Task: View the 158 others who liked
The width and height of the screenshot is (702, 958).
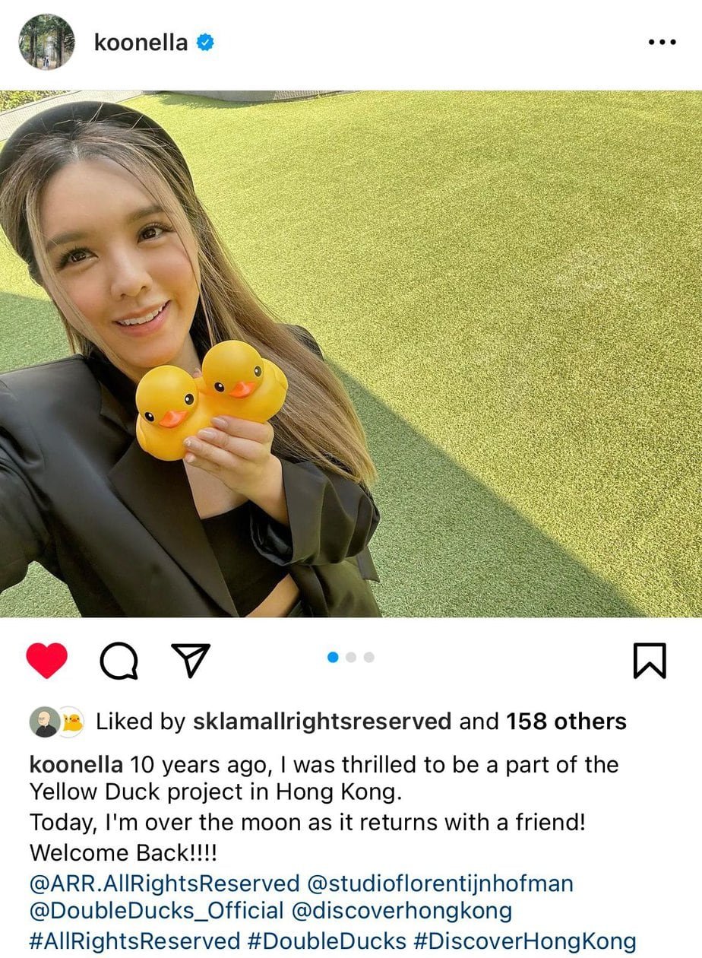Action: (x=566, y=722)
